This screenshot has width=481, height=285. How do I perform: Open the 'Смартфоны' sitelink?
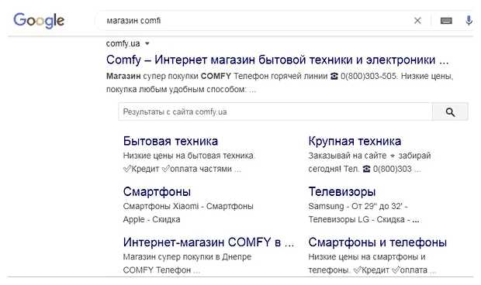[157, 192]
